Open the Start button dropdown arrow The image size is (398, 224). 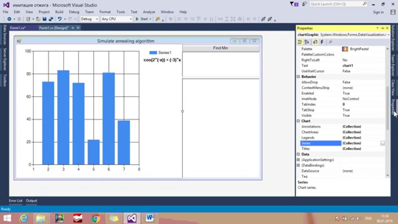point(150,19)
